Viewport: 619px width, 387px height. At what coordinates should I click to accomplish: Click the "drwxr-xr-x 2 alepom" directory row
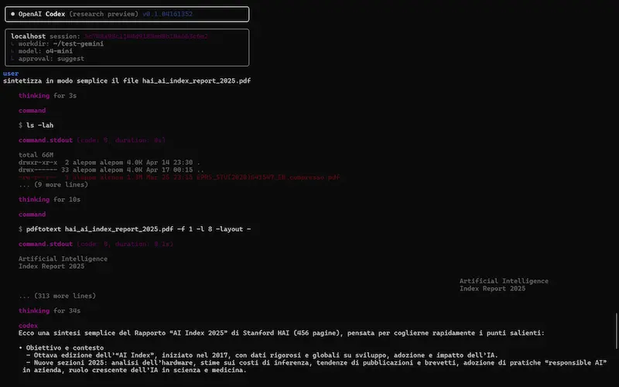pyautogui.click(x=109, y=163)
